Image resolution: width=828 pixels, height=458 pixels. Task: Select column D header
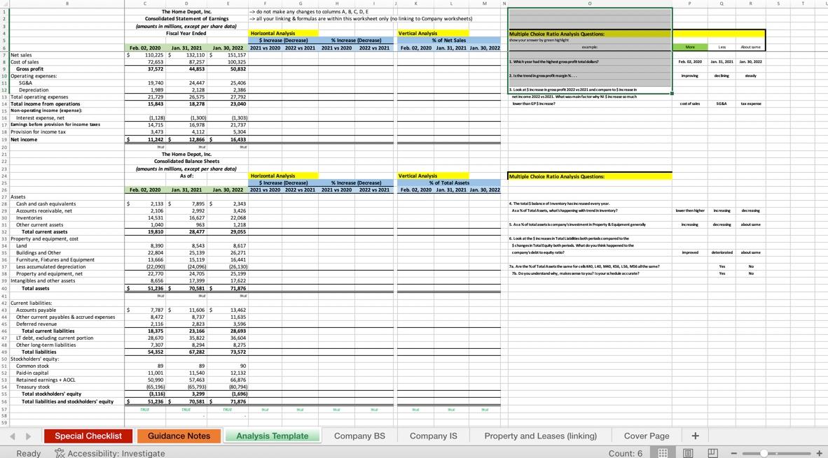[x=186, y=3]
